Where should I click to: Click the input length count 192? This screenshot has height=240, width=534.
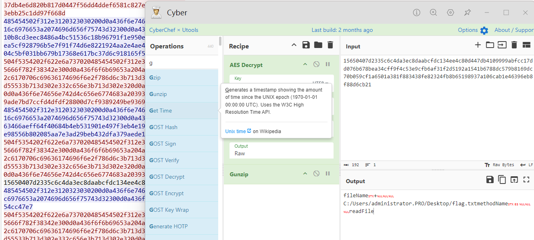tap(351, 165)
